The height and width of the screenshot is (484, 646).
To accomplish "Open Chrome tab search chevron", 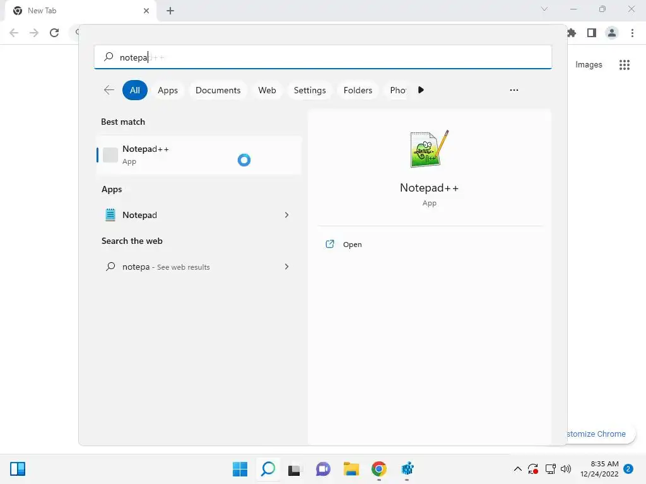I will [544, 9].
